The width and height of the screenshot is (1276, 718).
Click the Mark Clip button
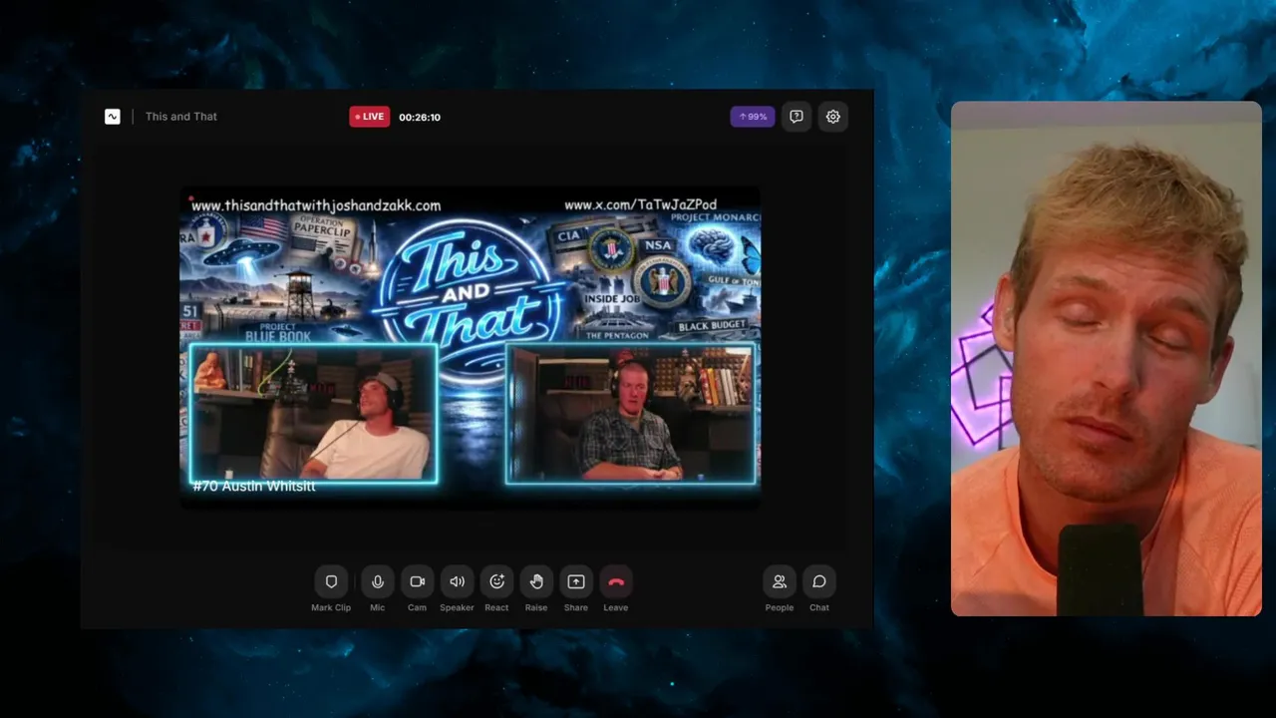(x=331, y=581)
